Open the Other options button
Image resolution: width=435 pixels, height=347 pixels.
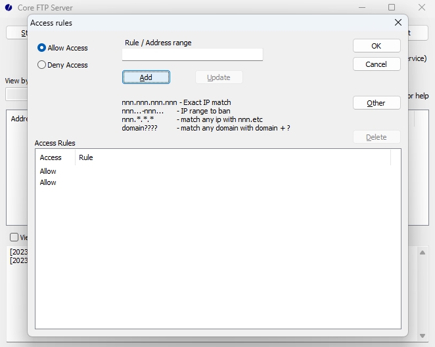377,103
